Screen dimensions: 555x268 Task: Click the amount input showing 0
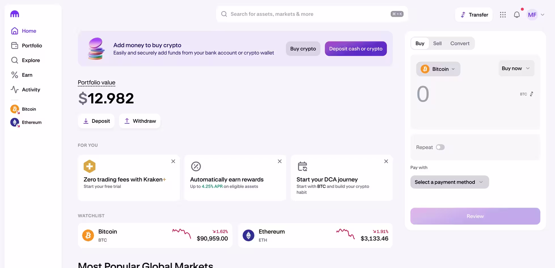[x=423, y=94]
